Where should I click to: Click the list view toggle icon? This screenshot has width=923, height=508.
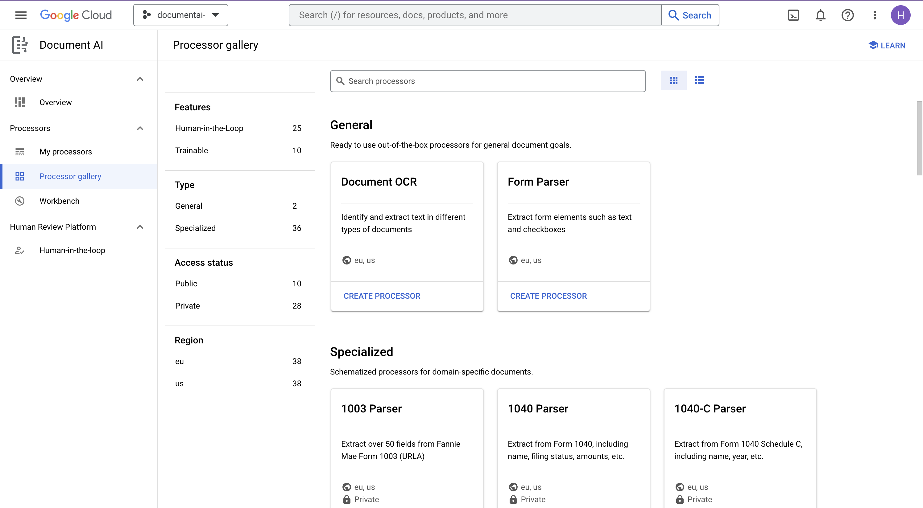pyautogui.click(x=699, y=80)
